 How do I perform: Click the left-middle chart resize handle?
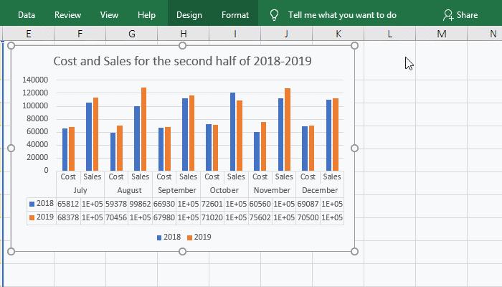coord(11,148)
